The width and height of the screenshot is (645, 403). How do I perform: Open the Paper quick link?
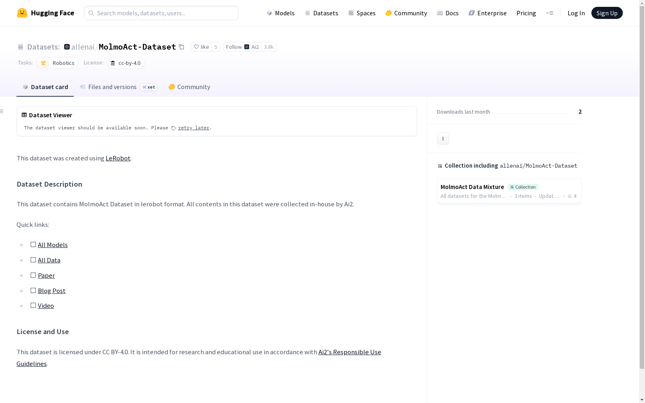[46, 275]
